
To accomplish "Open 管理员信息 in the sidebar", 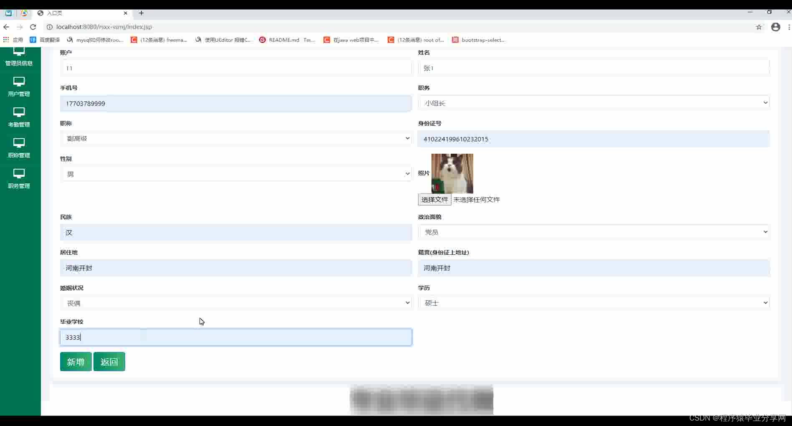I will click(19, 57).
